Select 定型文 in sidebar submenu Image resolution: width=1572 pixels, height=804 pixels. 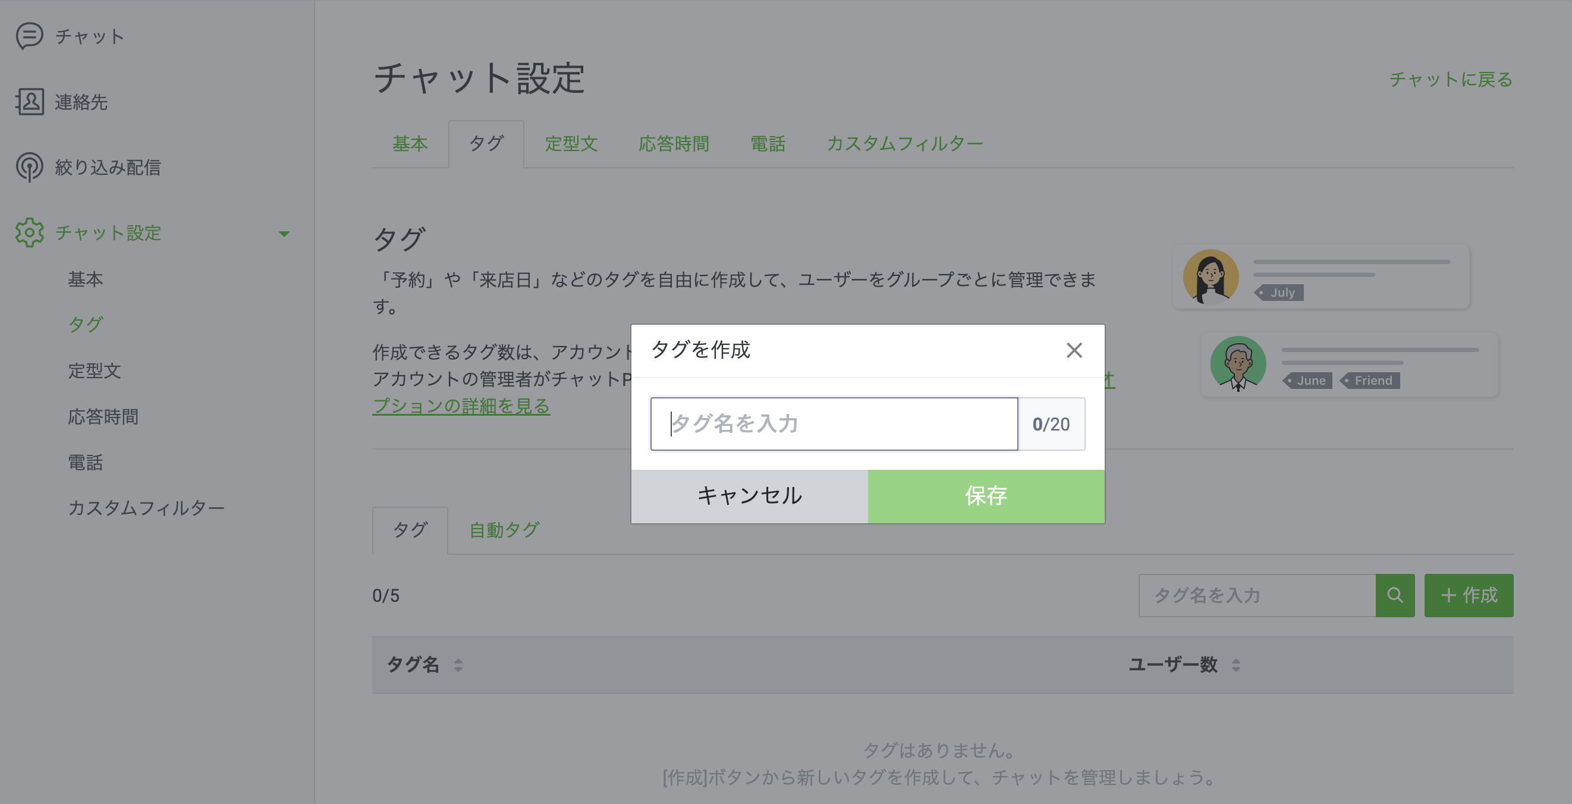tap(95, 370)
